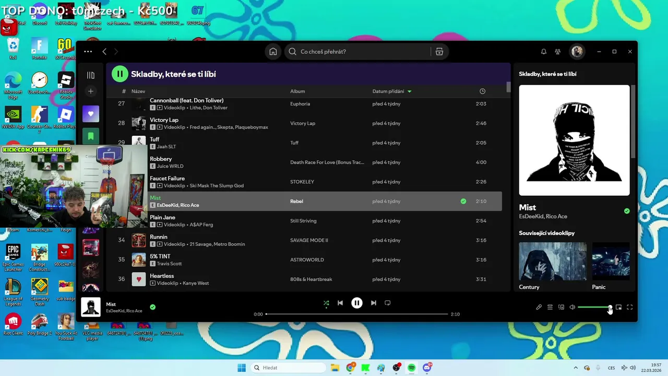Toggle liked checkmark in right panel
This screenshot has width=668, height=376.
[x=627, y=211]
